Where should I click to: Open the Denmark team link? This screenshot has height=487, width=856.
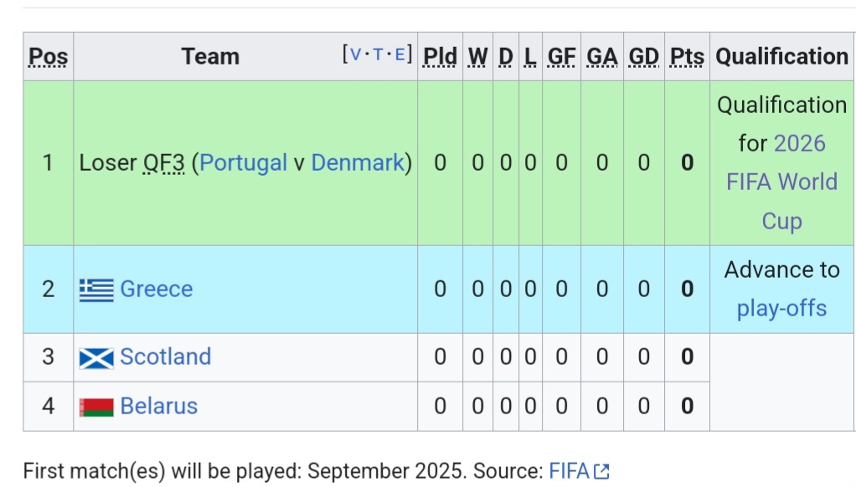coord(358,162)
